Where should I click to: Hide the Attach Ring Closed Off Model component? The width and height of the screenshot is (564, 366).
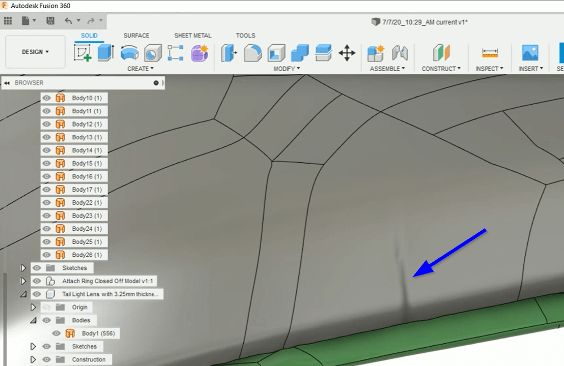coord(36,281)
